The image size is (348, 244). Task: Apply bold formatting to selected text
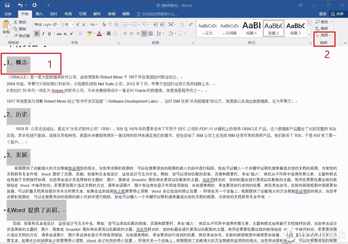click(x=37, y=34)
